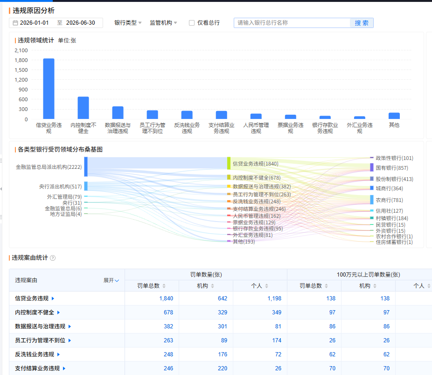Screen dimensions: 432x375
Task: Open the 1,840 total penalties link
Action: [x=166, y=299]
